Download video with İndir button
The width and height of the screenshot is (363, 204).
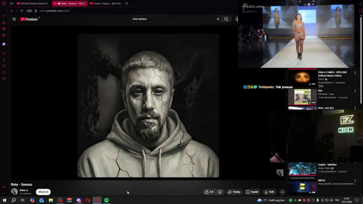point(269,192)
